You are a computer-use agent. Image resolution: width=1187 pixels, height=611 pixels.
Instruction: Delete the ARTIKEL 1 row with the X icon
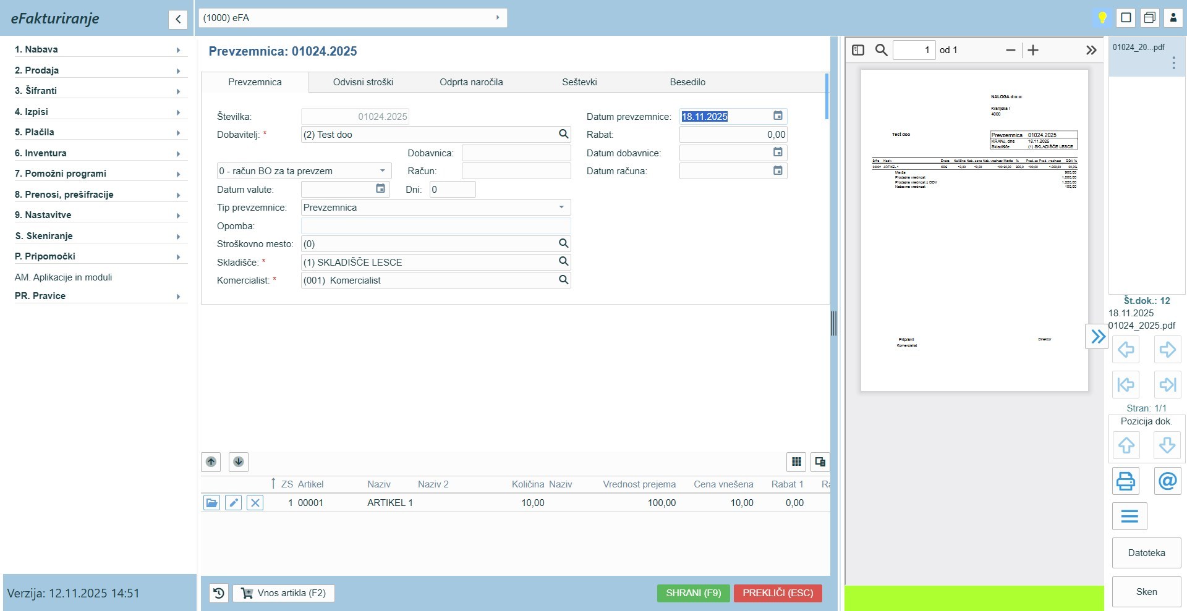pos(255,503)
